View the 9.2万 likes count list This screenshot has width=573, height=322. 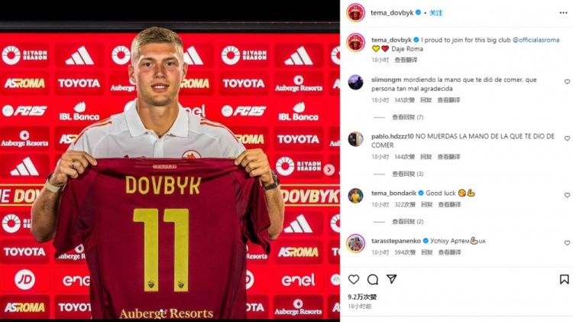click(362, 297)
